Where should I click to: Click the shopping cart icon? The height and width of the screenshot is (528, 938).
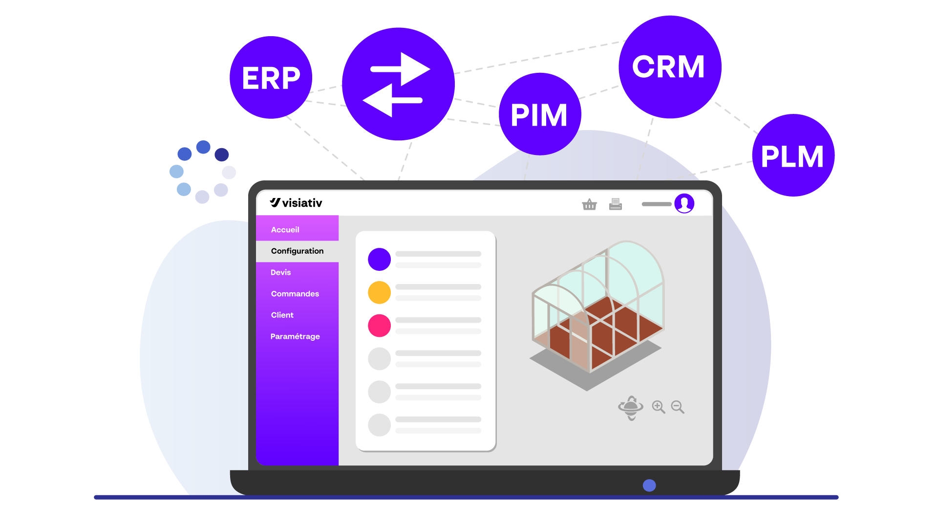point(589,204)
